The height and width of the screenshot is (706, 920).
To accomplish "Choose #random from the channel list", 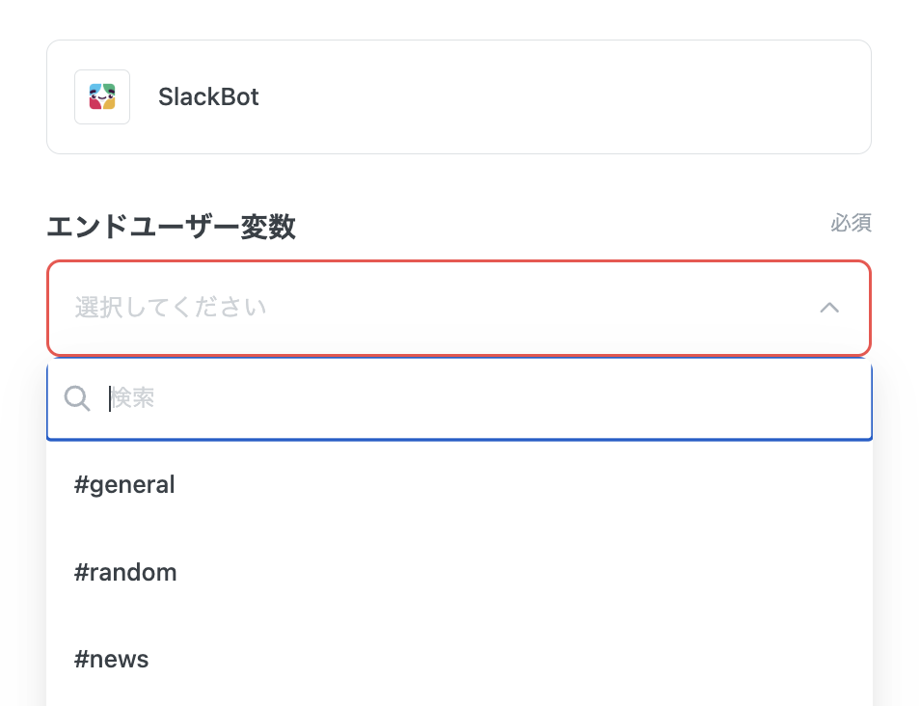I will (125, 572).
